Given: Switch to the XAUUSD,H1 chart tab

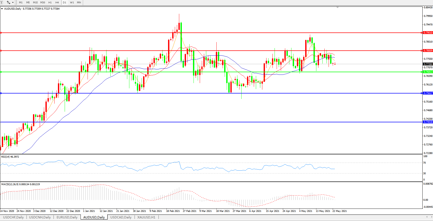Looking at the screenshot, I should [x=146, y=217].
